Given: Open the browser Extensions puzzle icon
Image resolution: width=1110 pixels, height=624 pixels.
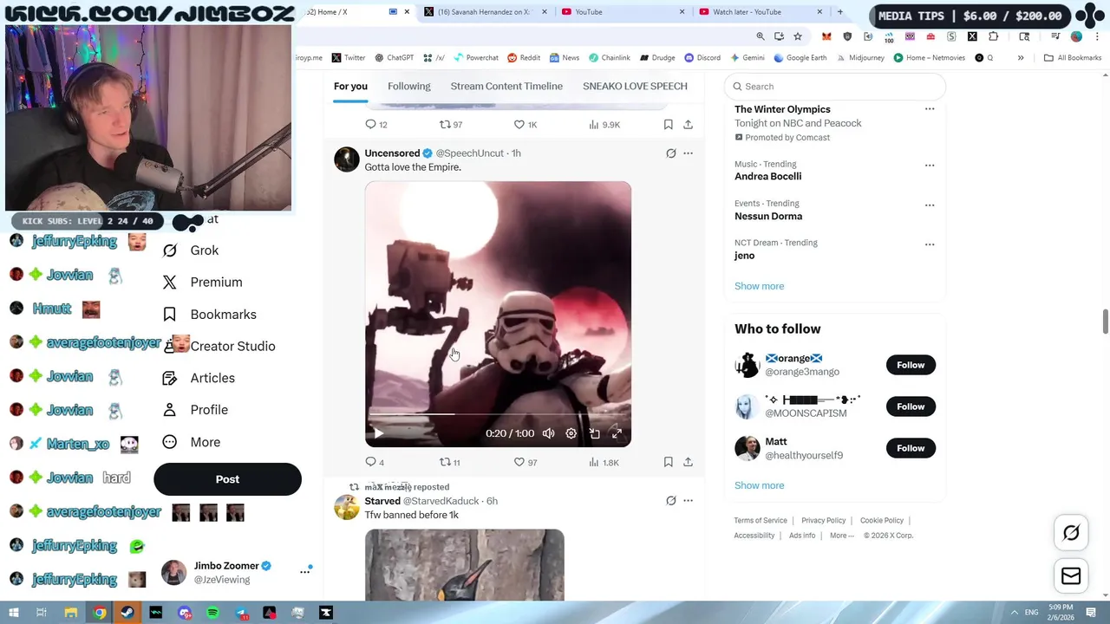Looking at the screenshot, I should 993,36.
